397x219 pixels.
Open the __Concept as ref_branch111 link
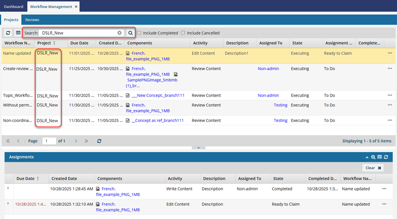point(158,121)
